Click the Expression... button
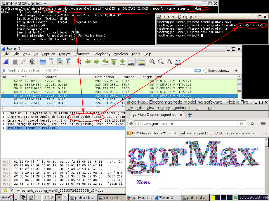 coord(218,71)
